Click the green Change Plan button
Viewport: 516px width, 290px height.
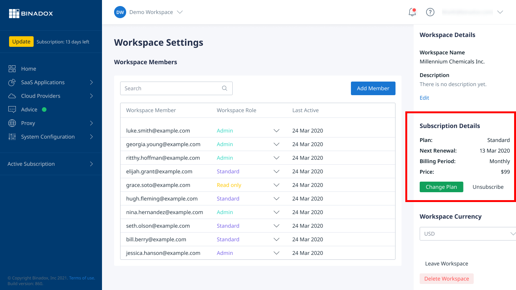click(x=441, y=187)
